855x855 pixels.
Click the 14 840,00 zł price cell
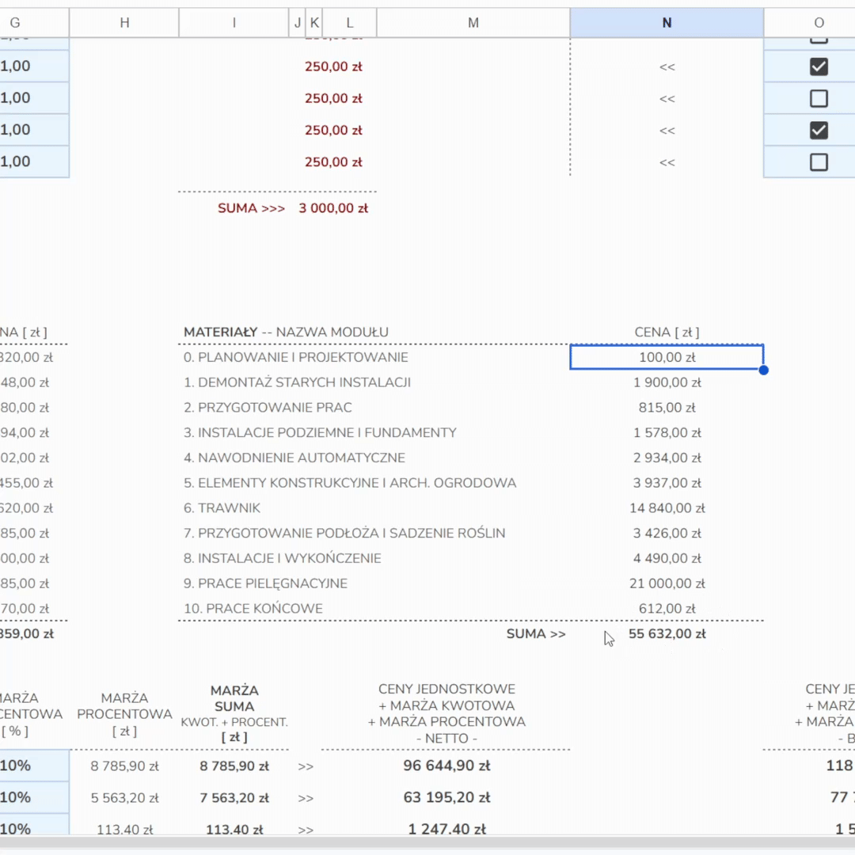point(668,508)
